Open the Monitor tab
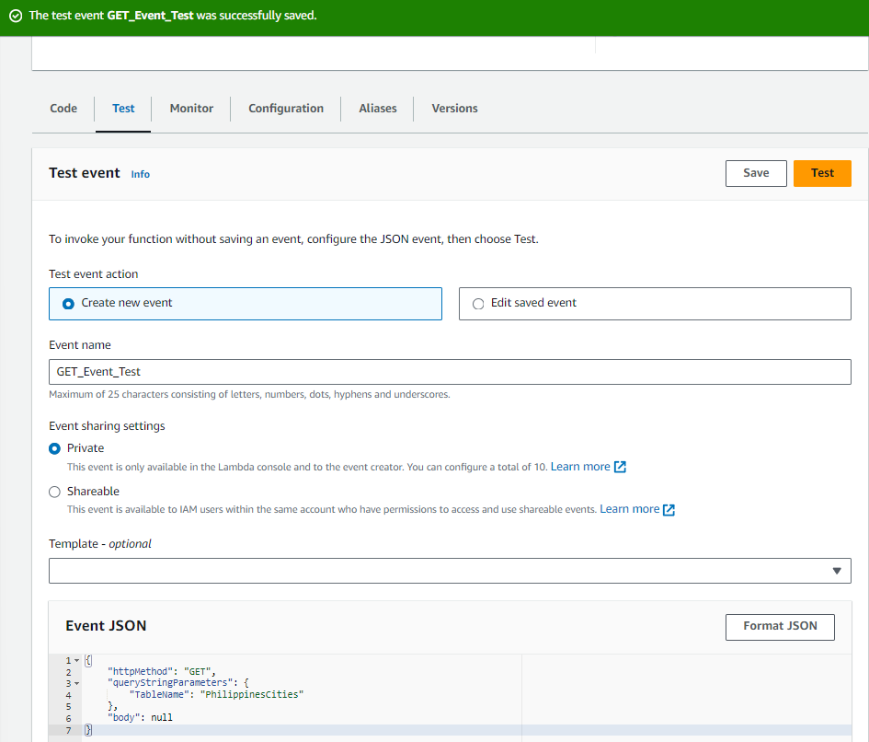 click(191, 109)
